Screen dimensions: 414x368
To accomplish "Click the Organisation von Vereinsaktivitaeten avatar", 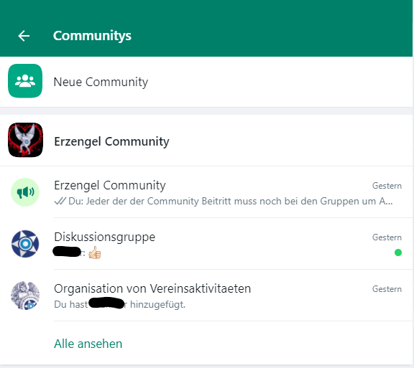I will 25,296.
